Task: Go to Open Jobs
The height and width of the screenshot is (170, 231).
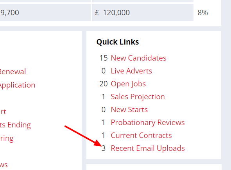Action: [128, 84]
